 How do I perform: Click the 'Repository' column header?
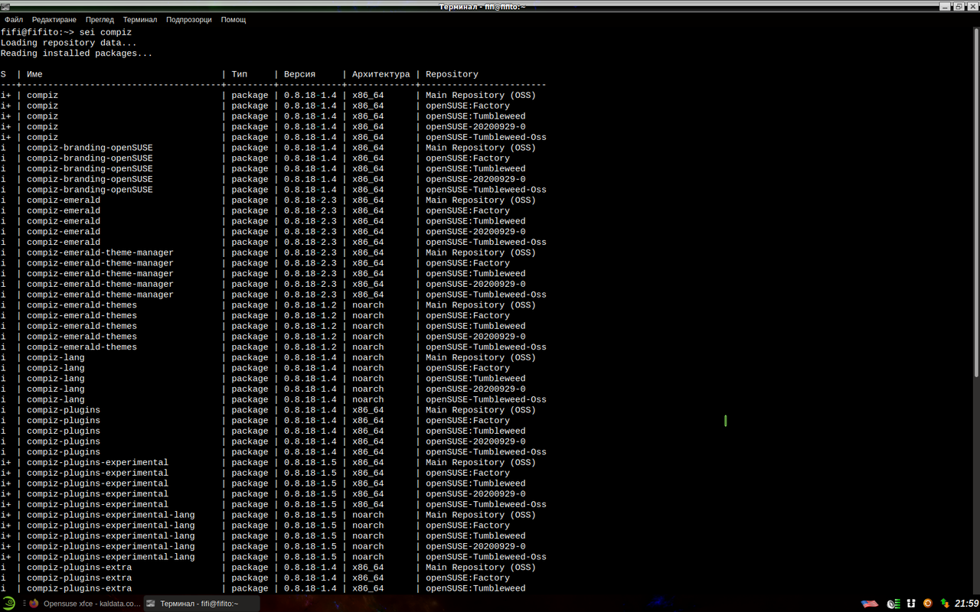pyautogui.click(x=452, y=74)
